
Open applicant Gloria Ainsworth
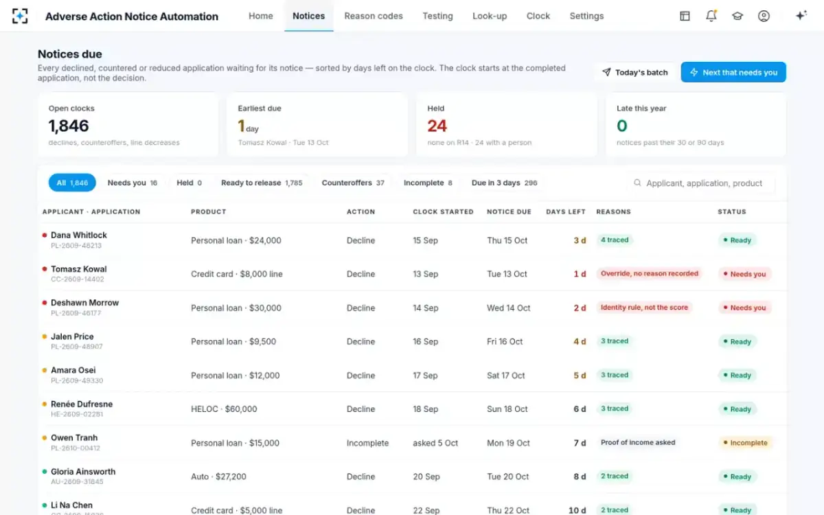point(83,472)
